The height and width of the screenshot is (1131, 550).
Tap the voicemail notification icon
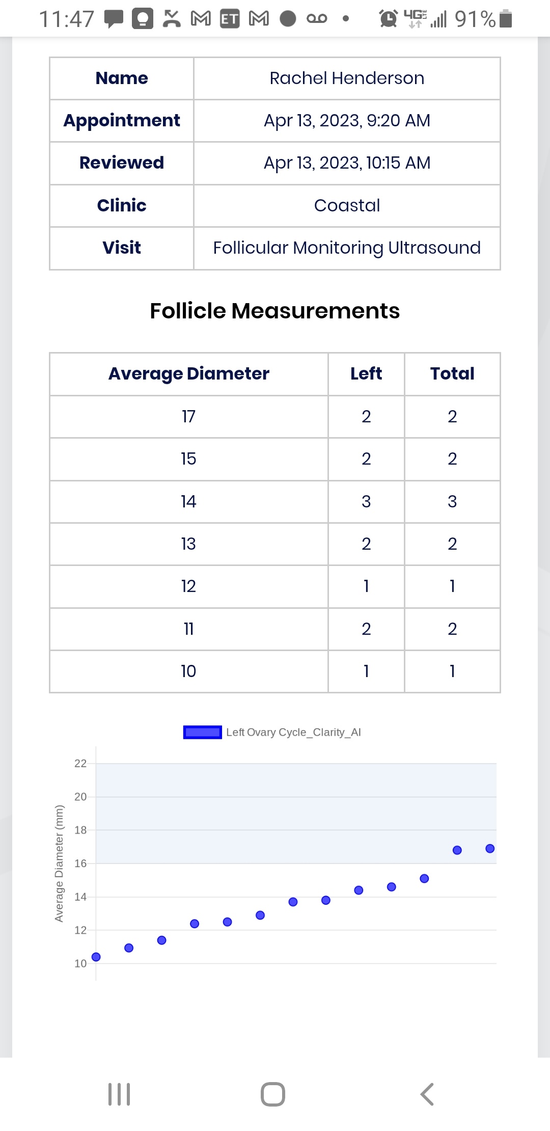click(x=317, y=19)
